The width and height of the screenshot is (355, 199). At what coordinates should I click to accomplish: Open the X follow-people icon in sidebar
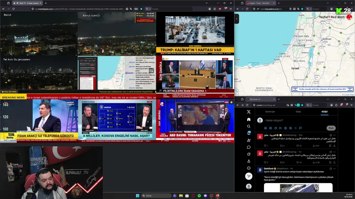pos(249,140)
